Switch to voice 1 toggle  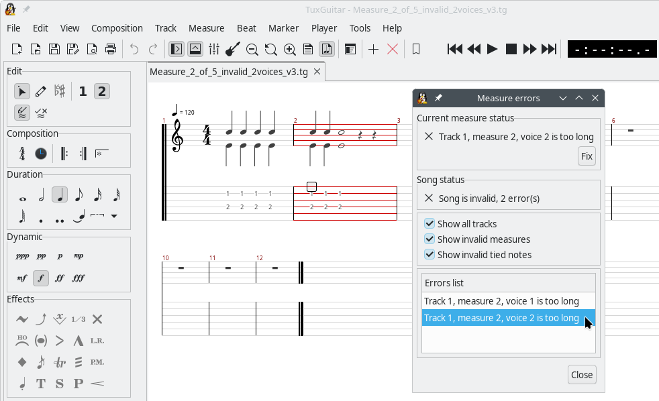tap(83, 91)
